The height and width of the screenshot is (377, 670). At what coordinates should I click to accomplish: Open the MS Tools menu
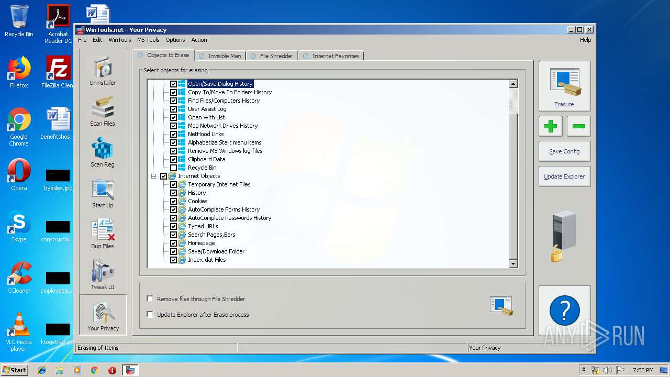coord(148,40)
